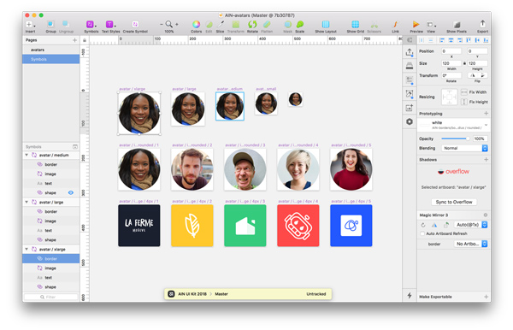
Task: Enable Auto Artboard Refresh checkbox
Action: tap(422, 233)
